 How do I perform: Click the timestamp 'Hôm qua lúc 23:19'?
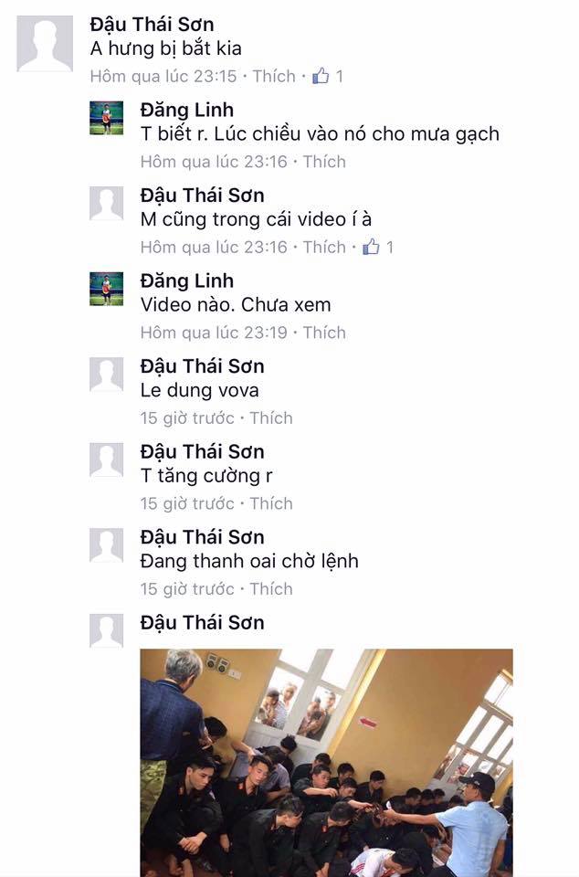(214, 333)
